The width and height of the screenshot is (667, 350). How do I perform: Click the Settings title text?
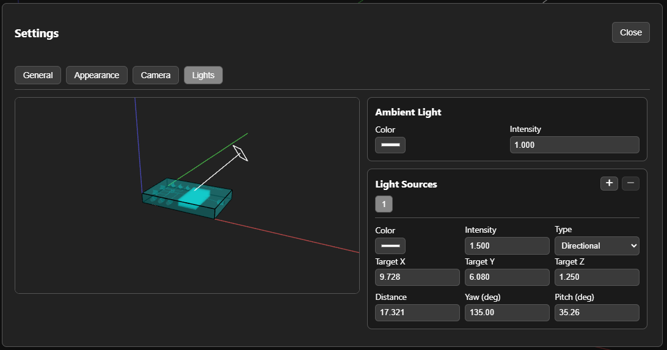pos(37,33)
